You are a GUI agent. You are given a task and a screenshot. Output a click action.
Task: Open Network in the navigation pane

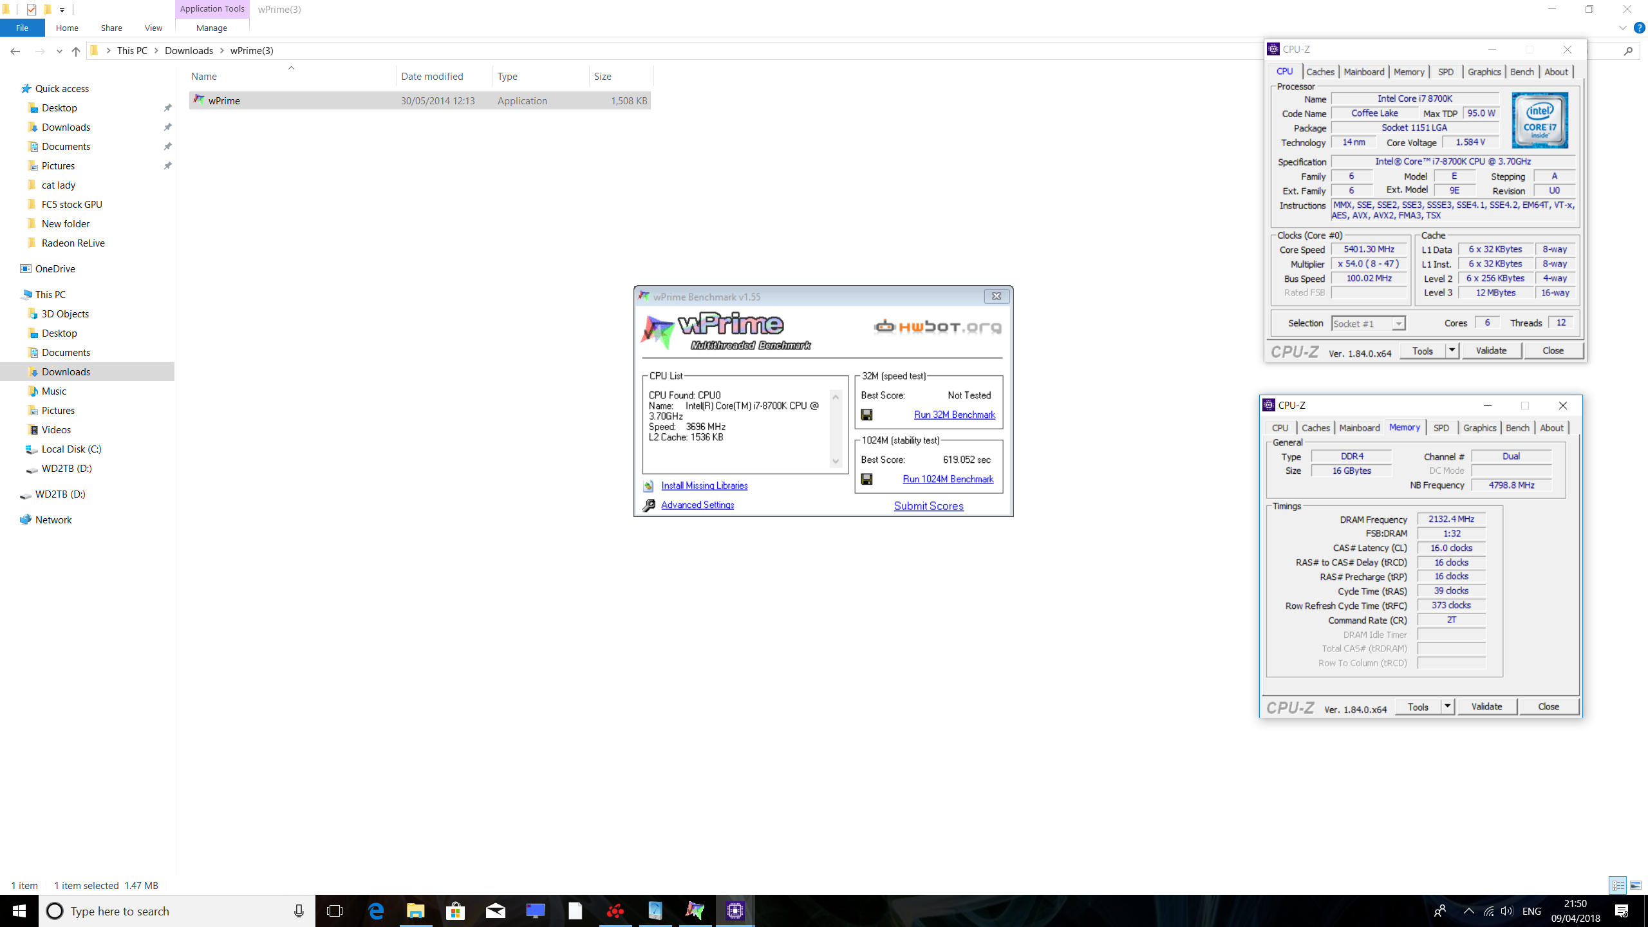click(53, 520)
